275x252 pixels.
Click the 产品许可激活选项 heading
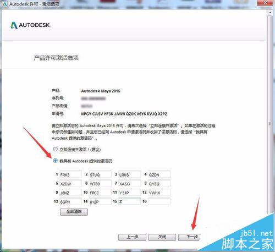tap(56, 58)
